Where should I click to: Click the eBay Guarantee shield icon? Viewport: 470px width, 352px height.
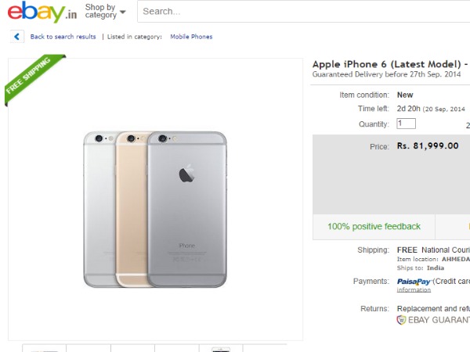click(402, 320)
